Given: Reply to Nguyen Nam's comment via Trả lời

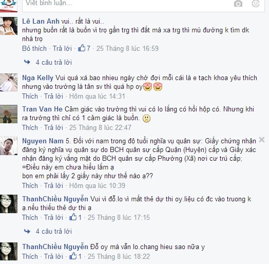Looking at the screenshot, I should pyautogui.click(x=54, y=185).
